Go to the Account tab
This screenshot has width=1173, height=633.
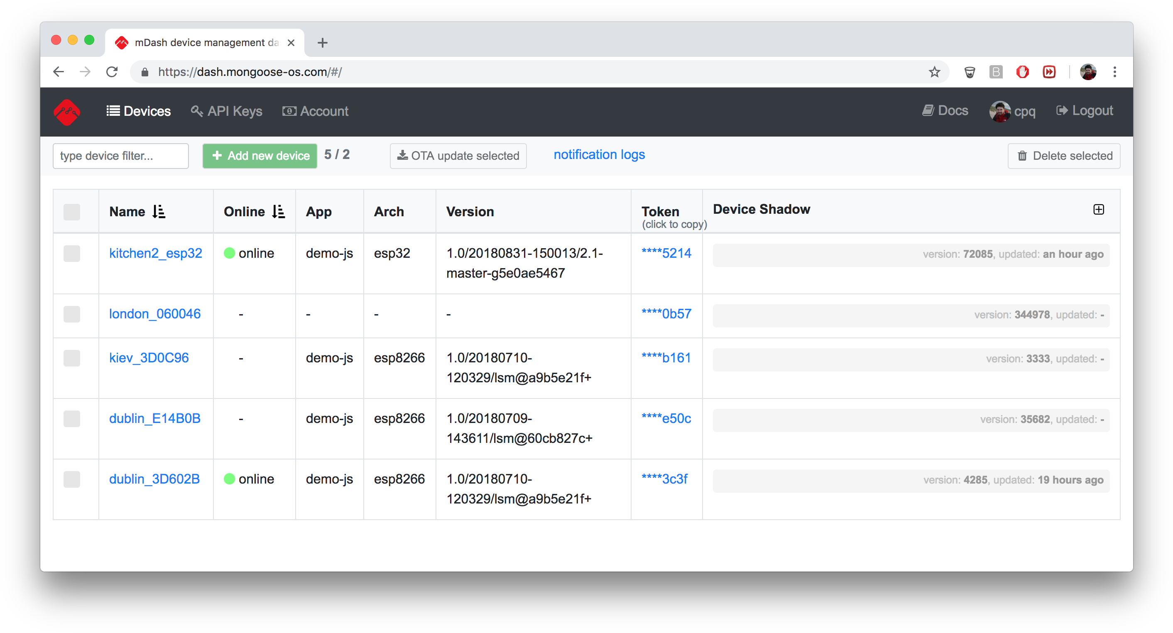tap(315, 112)
